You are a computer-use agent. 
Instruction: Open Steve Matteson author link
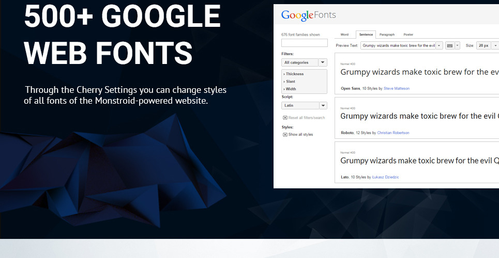tap(396, 88)
